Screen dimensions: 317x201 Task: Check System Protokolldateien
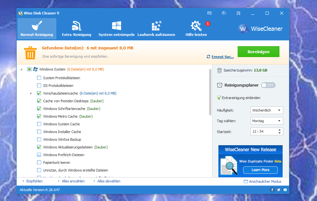pos(39,78)
